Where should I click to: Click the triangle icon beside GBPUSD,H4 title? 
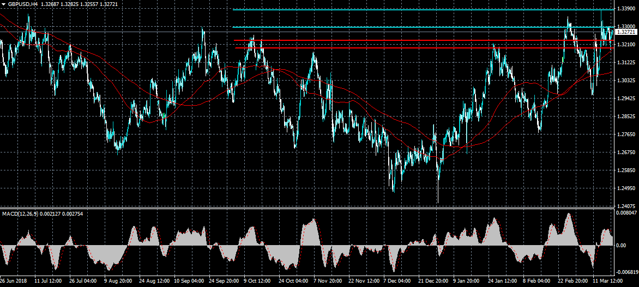click(x=3, y=4)
